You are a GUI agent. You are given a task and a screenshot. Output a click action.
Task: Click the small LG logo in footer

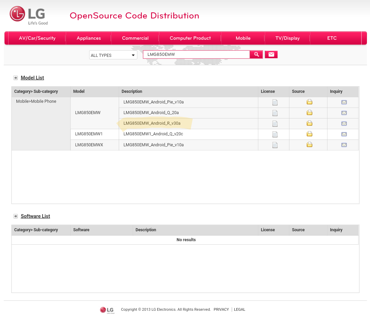point(107,310)
